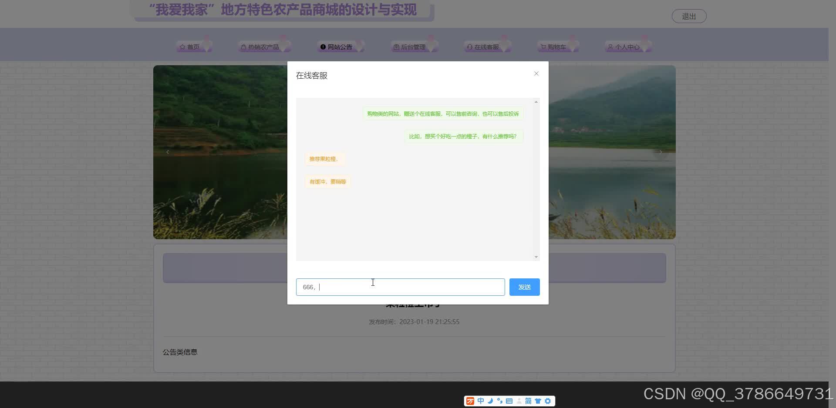Click the next slide arrow on the carousel
Viewport: 836px width, 408px height.
click(x=660, y=152)
